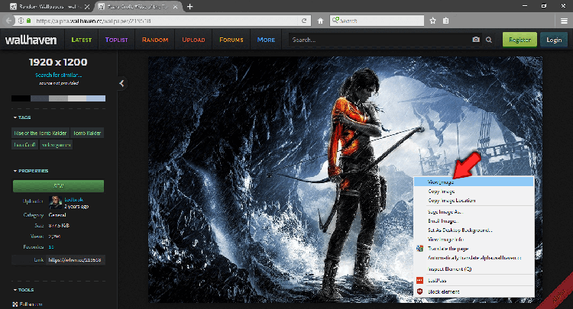Click the wallpaper short link field

pyautogui.click(x=75, y=259)
